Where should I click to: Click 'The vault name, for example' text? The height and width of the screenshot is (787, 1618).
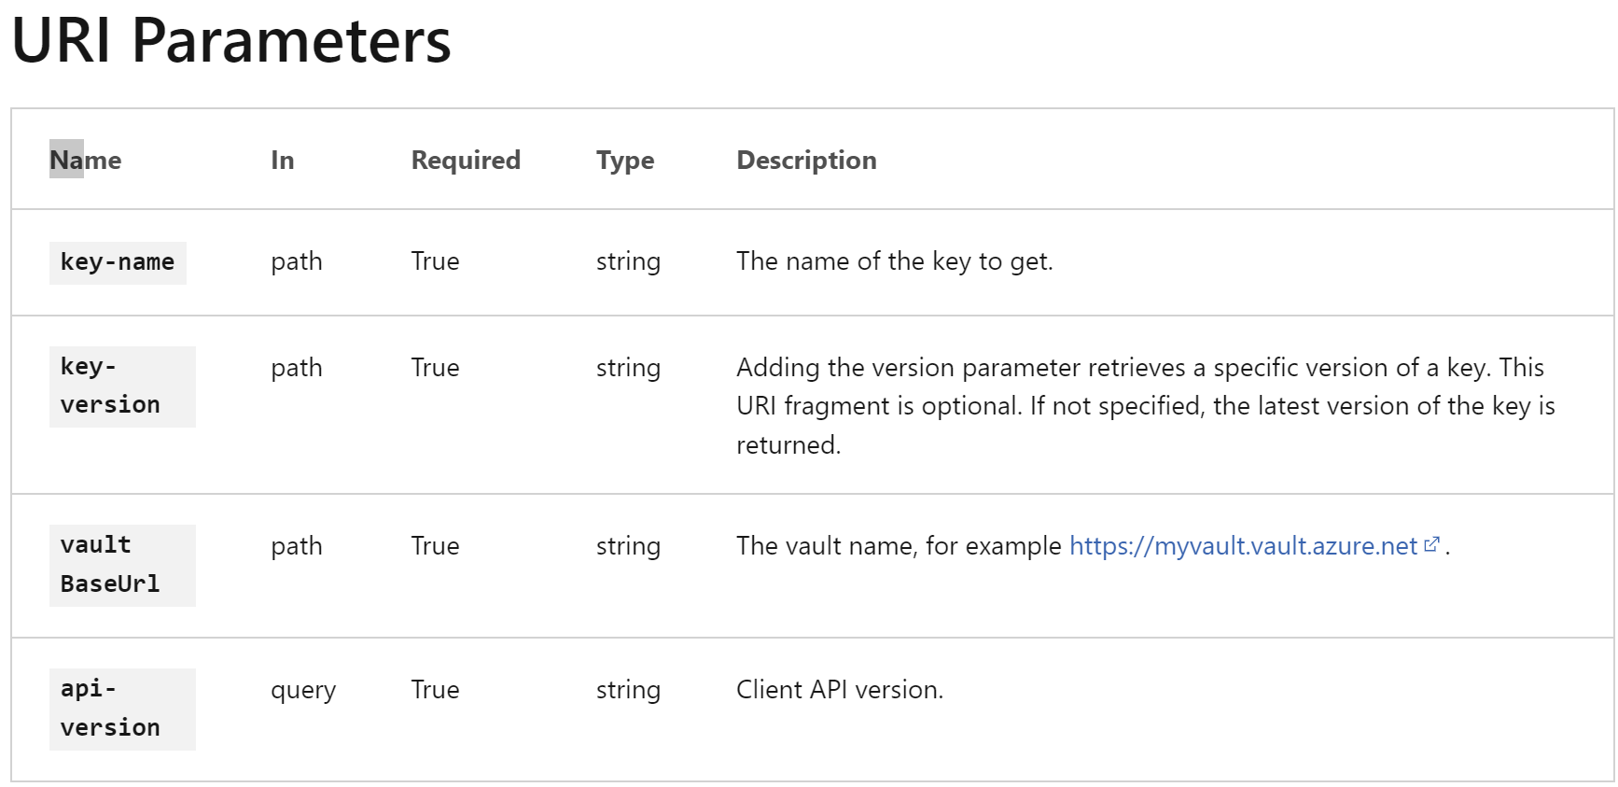pos(899,546)
